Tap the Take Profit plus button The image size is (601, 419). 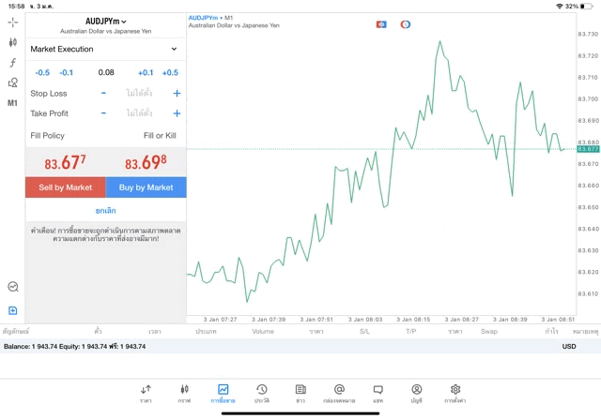pos(177,113)
